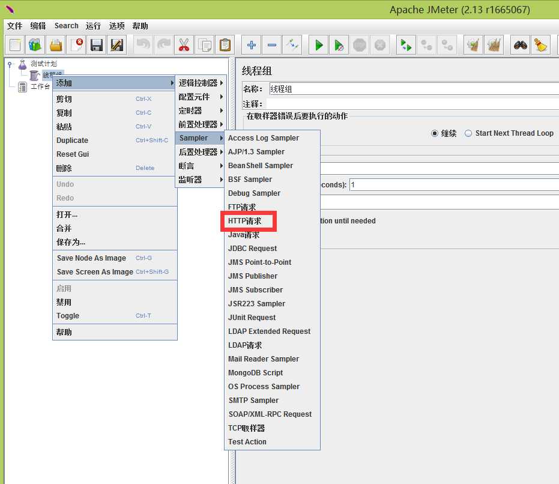Viewport: 559px width, 484px height.
Task: Choose Debug Sampler entry
Action: 254,193
